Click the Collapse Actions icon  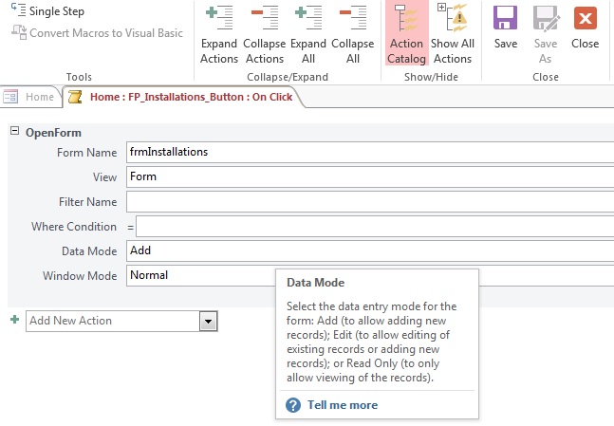pyautogui.click(x=265, y=18)
